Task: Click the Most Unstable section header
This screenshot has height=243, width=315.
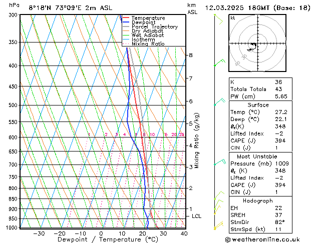Action: (x=258, y=156)
